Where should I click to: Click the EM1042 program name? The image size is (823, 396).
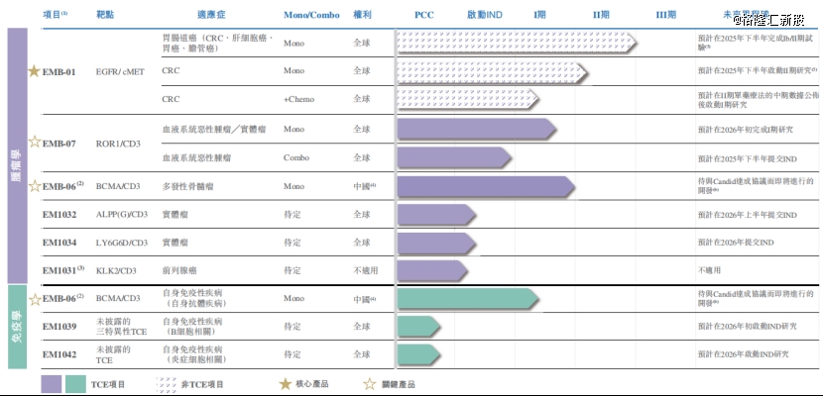(x=59, y=354)
